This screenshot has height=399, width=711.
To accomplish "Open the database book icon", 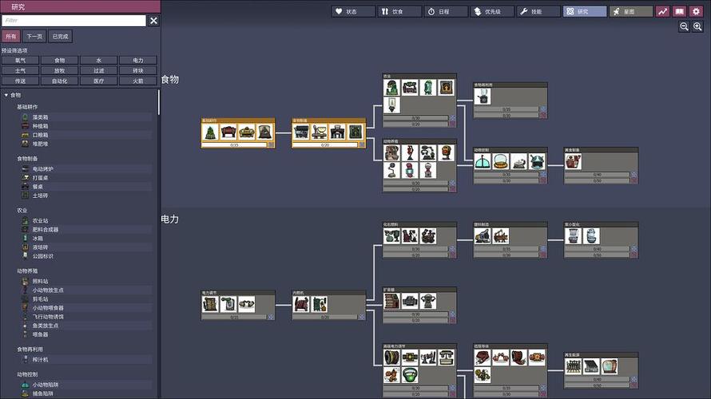I will point(679,11).
